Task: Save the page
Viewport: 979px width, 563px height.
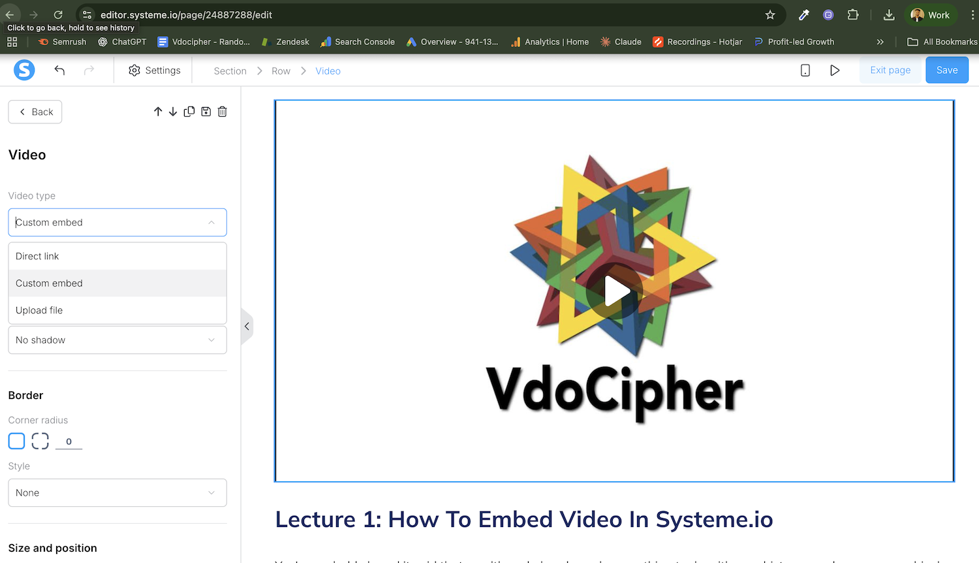Action: tap(947, 70)
